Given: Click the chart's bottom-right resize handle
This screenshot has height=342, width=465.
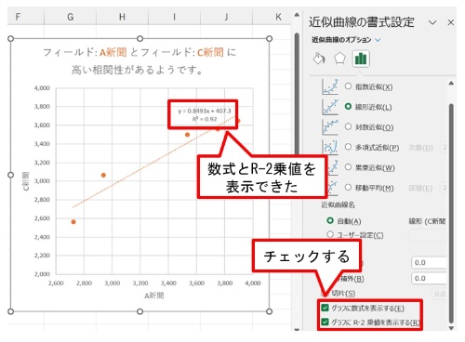Looking at the screenshot, I should 269,311.
